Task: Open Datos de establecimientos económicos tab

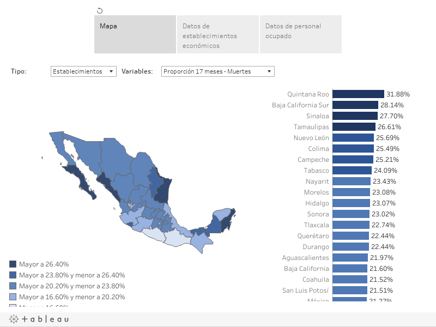Action: point(217,34)
